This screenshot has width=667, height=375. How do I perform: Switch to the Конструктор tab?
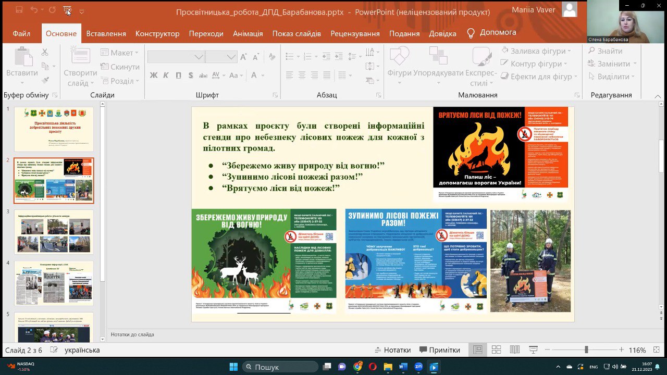pos(157,33)
